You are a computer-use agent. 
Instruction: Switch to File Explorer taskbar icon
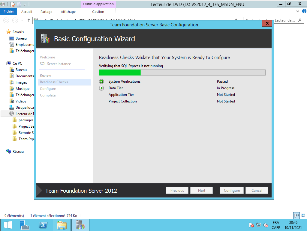click(x=62, y=225)
